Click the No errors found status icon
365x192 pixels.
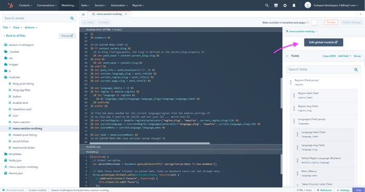point(4,190)
